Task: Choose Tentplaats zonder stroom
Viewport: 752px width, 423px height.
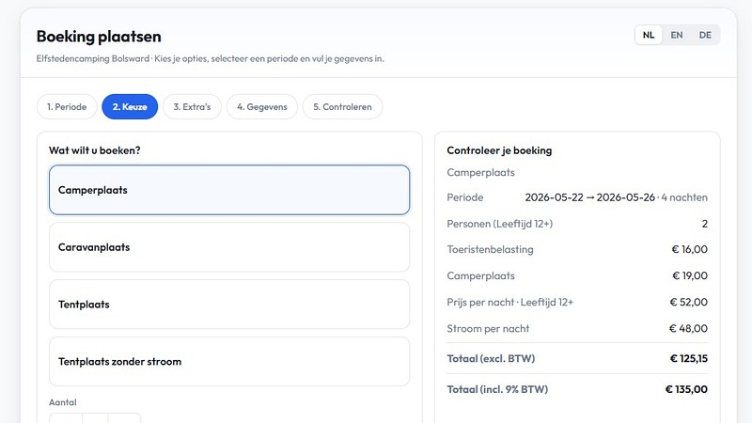Action: [229, 362]
